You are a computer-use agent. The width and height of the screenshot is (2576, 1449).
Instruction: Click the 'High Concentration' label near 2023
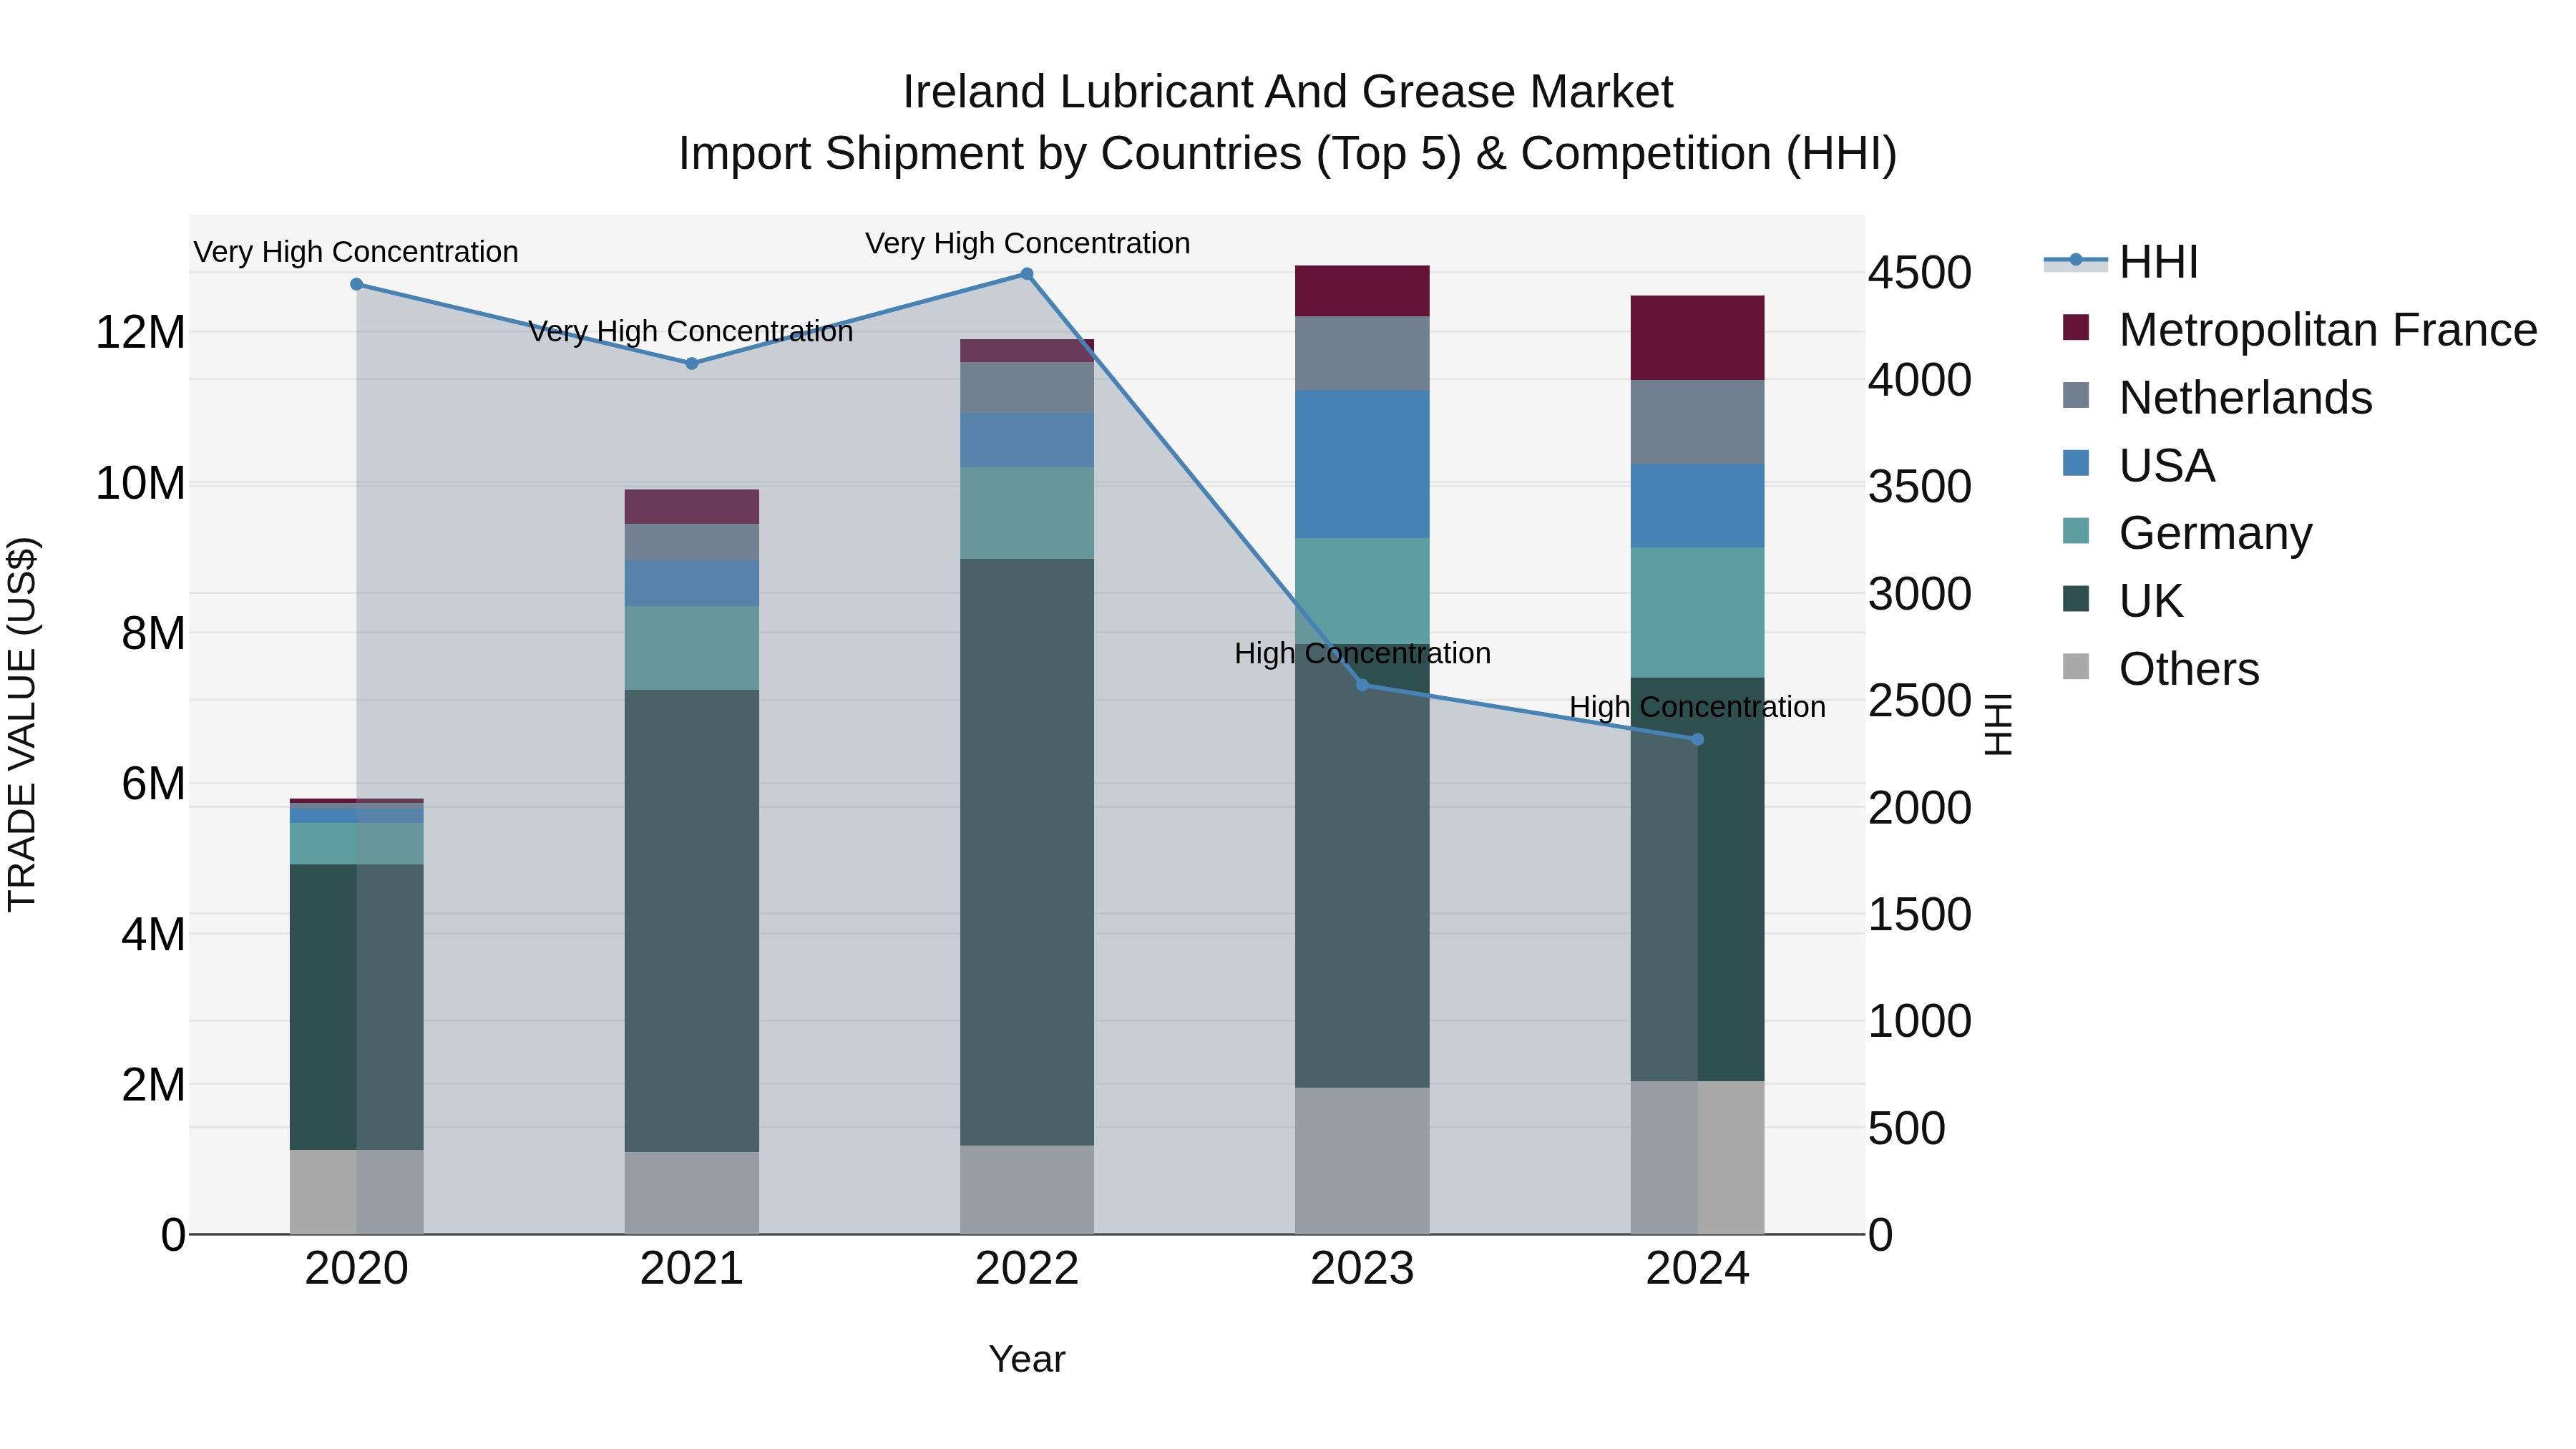pyautogui.click(x=1363, y=654)
